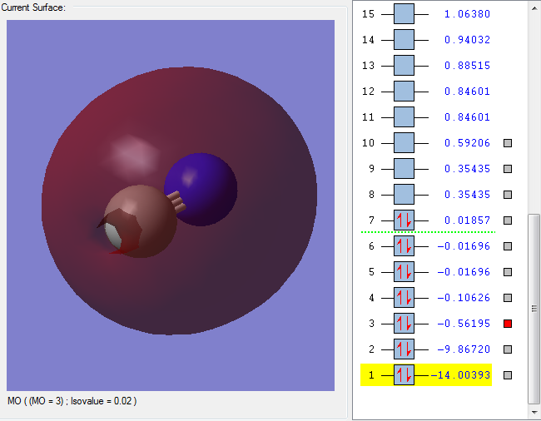Viewport: 541px width, 421px height.
Task: Select the occupied orbital box for MO 6
Action: click(404, 246)
